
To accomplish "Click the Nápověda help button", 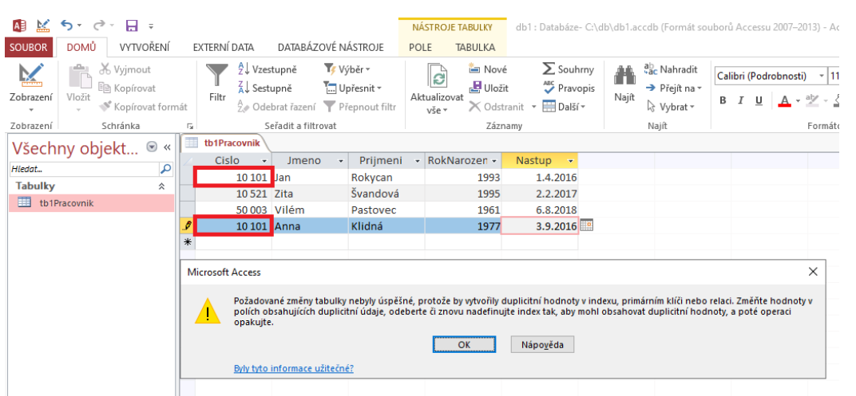I will (x=541, y=344).
